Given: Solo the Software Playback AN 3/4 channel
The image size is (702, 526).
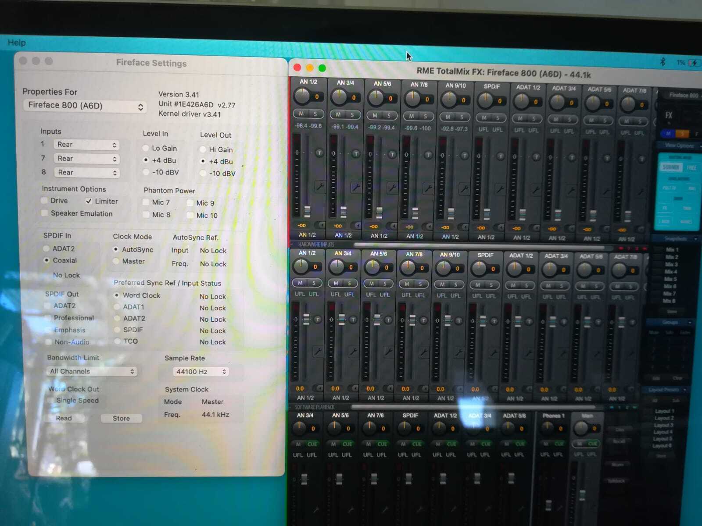Looking at the screenshot, I should point(349,283).
